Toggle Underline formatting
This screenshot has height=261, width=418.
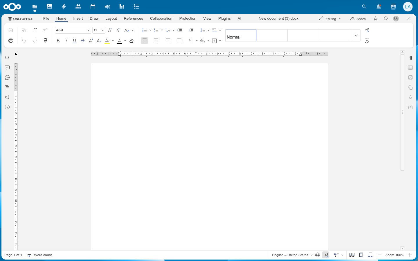75,41
